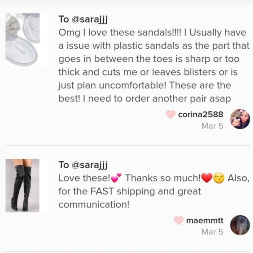This screenshot has width=253, height=253.
Task: Open corina2588's profile picture
Action: tap(240, 119)
